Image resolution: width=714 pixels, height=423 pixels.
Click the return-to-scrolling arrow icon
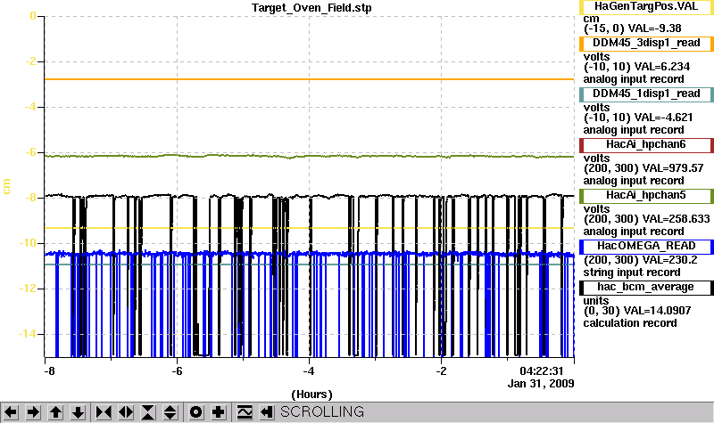click(267, 412)
